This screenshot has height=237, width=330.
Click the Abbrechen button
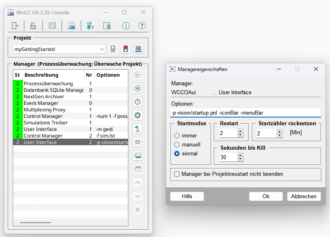click(x=304, y=196)
